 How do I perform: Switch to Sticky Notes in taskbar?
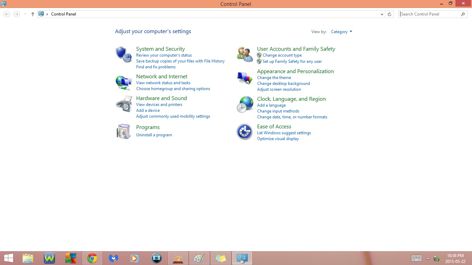221,258
